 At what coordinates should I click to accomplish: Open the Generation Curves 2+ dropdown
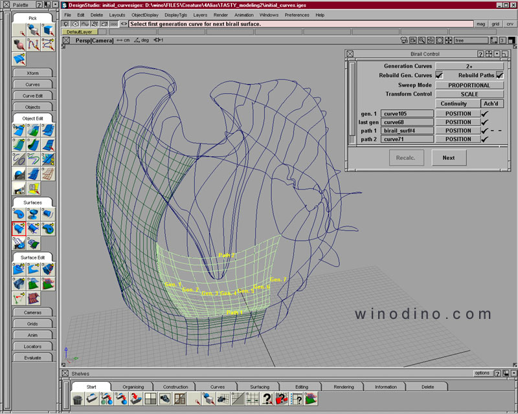(x=469, y=66)
